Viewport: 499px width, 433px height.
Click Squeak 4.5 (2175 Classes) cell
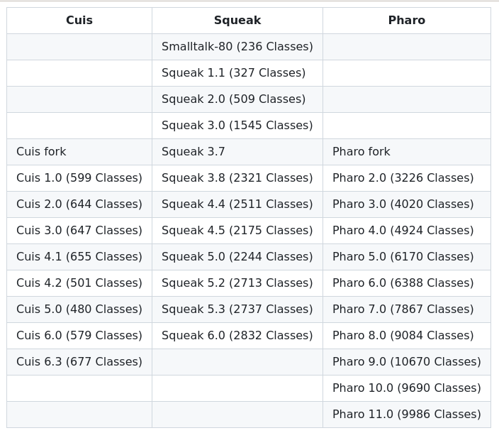tap(237, 231)
